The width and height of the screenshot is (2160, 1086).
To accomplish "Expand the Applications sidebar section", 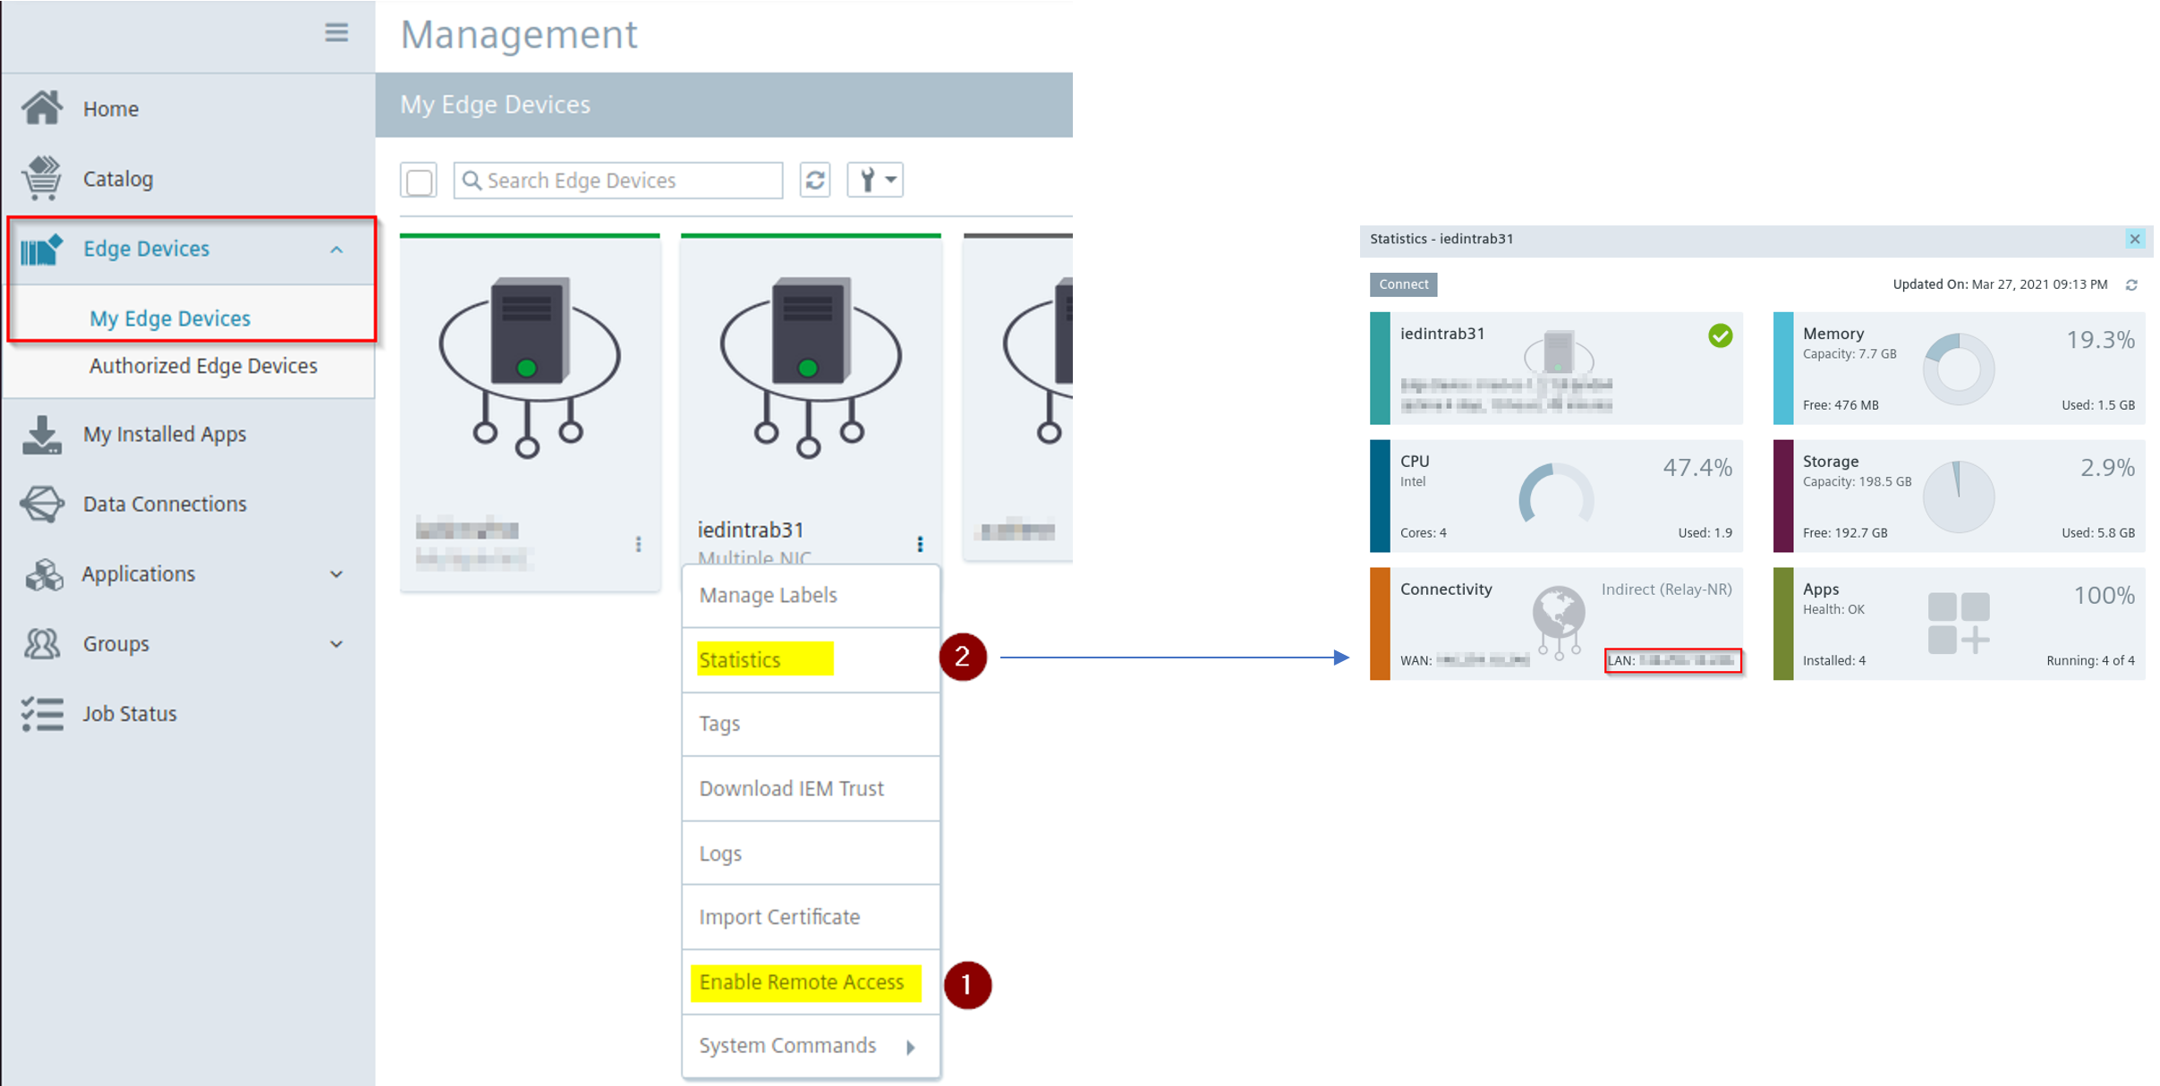I will [x=336, y=574].
